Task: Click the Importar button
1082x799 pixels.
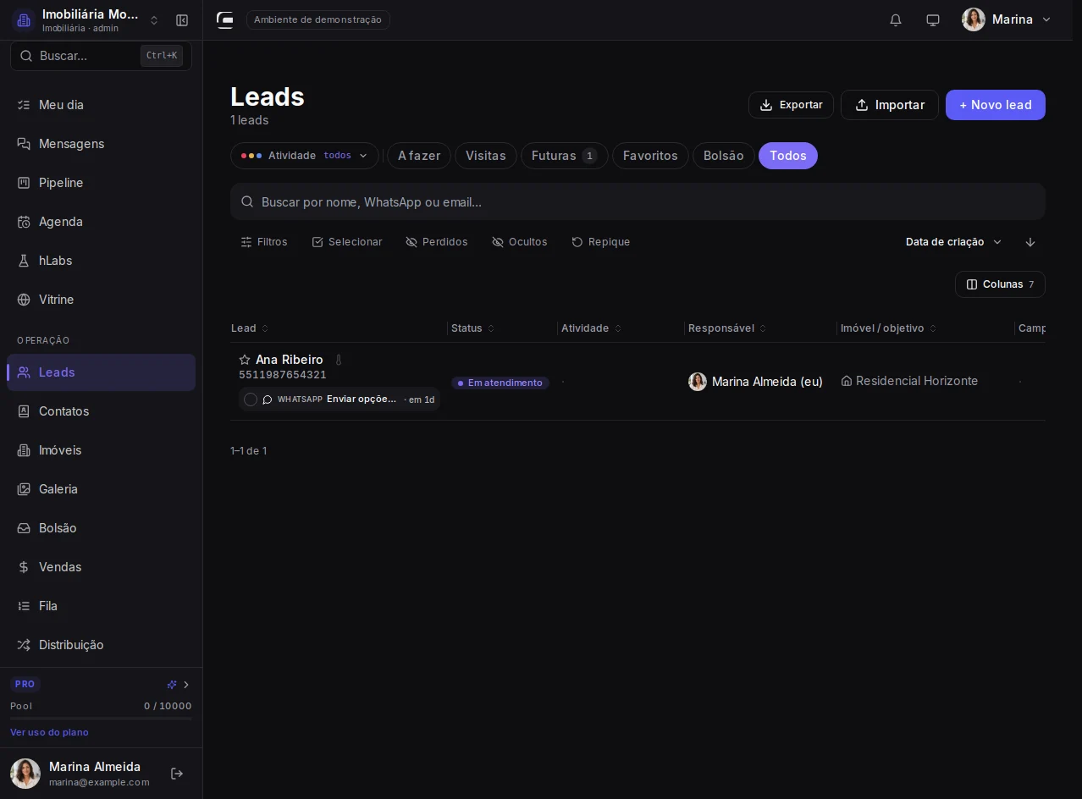Action: [x=890, y=105]
